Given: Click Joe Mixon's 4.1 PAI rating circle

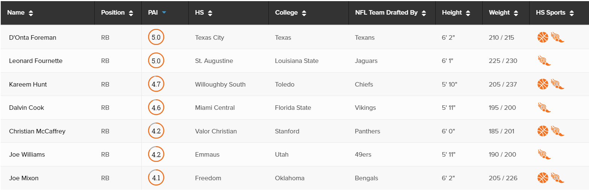Looking at the screenshot, I should pos(156,178).
